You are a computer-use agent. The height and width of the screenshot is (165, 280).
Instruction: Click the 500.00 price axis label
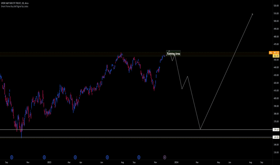tap(276, 21)
